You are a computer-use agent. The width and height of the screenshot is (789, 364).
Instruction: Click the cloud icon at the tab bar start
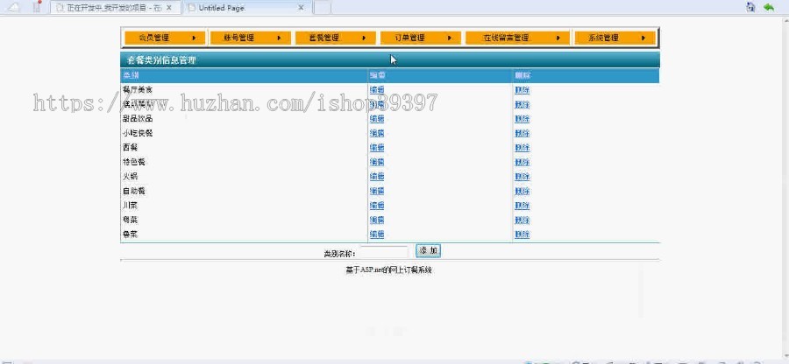[x=15, y=7]
